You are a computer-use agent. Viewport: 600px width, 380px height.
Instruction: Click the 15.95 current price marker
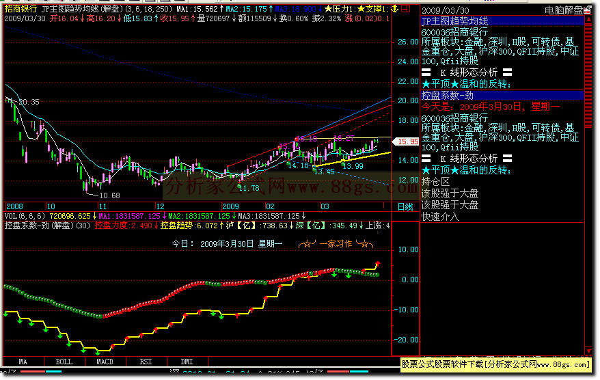pyautogui.click(x=407, y=141)
